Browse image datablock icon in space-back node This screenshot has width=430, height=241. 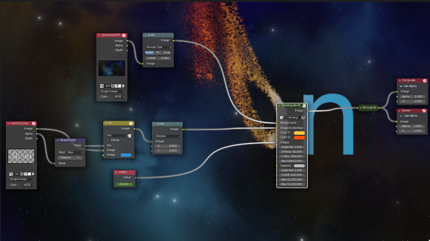click(102, 86)
